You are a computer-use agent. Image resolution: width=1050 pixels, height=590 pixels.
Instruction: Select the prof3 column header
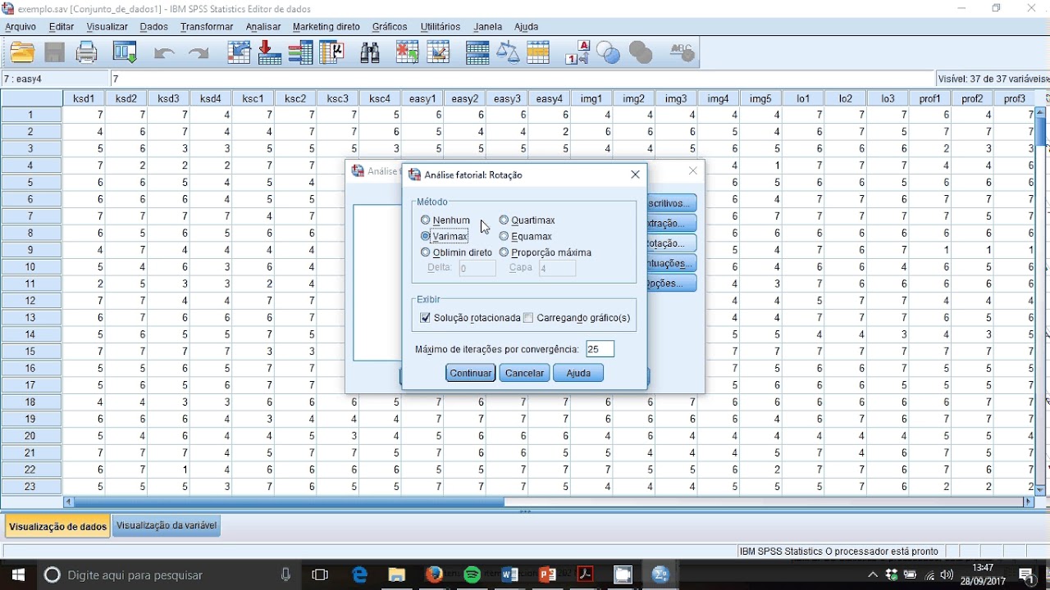click(x=1015, y=98)
